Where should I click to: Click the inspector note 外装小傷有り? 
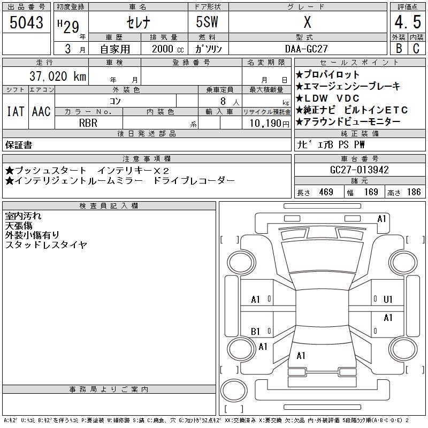coord(32,235)
